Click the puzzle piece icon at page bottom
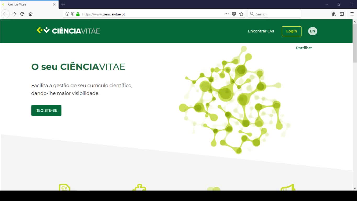The height and width of the screenshot is (201, 357). [139, 187]
